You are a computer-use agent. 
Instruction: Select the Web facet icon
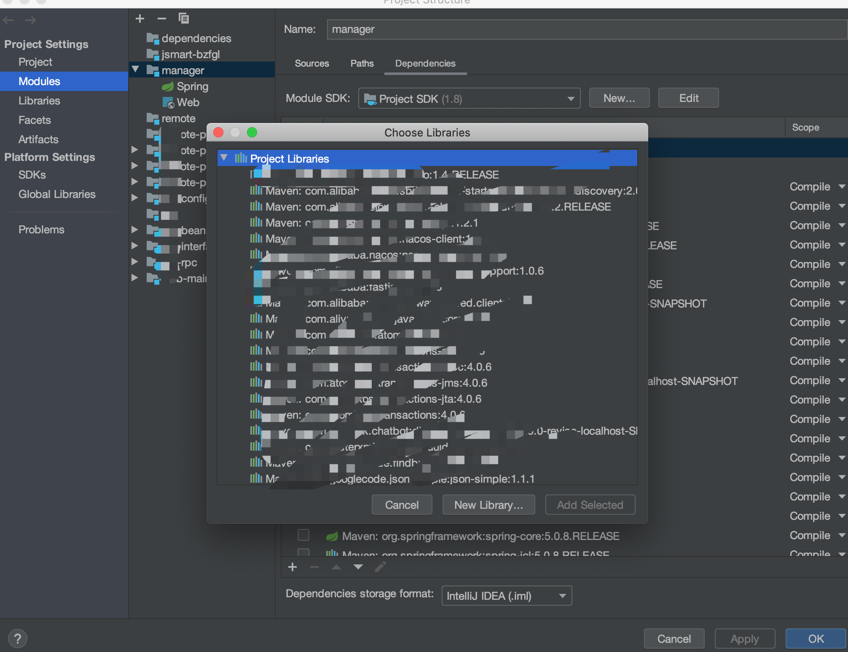pyautogui.click(x=168, y=102)
